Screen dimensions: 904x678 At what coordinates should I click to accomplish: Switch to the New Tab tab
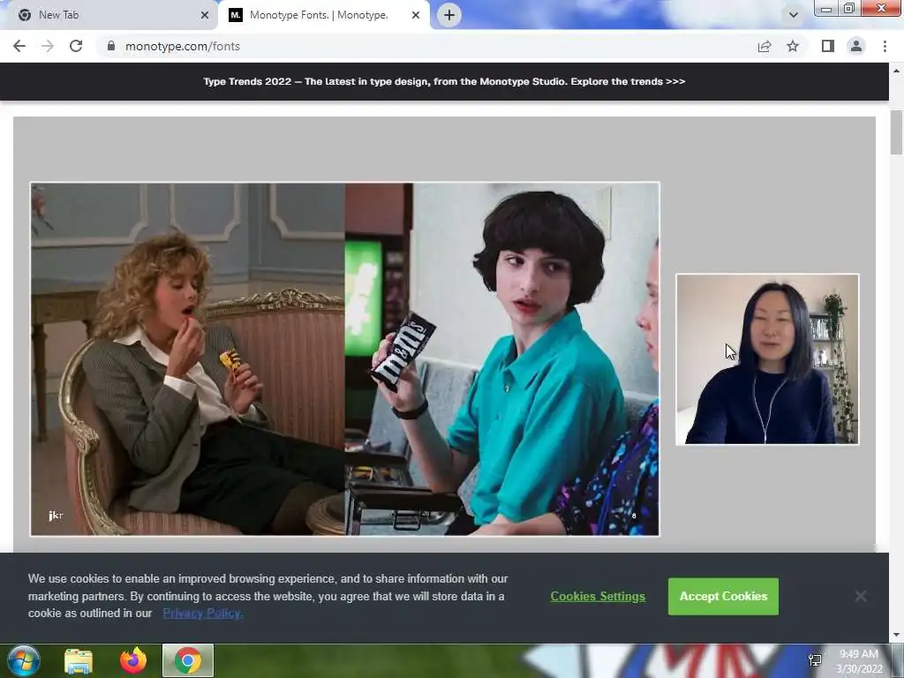click(109, 15)
